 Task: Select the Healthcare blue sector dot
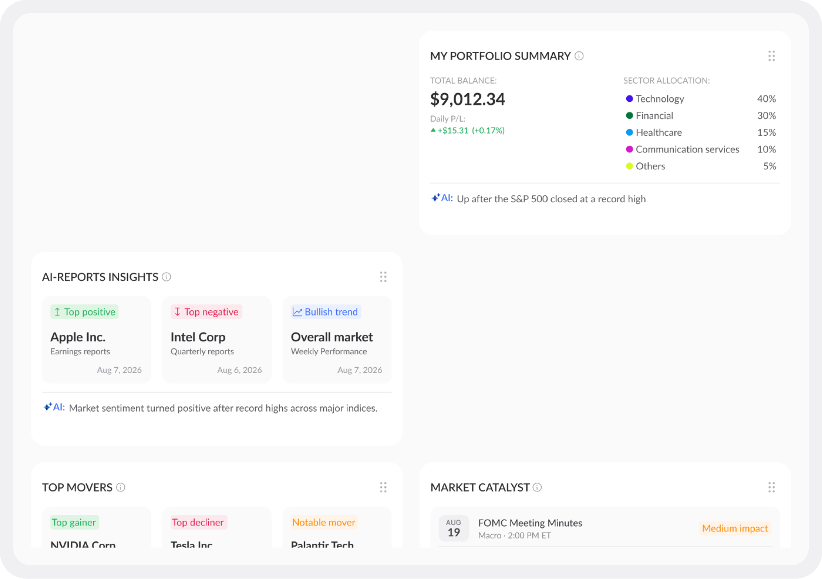click(629, 132)
